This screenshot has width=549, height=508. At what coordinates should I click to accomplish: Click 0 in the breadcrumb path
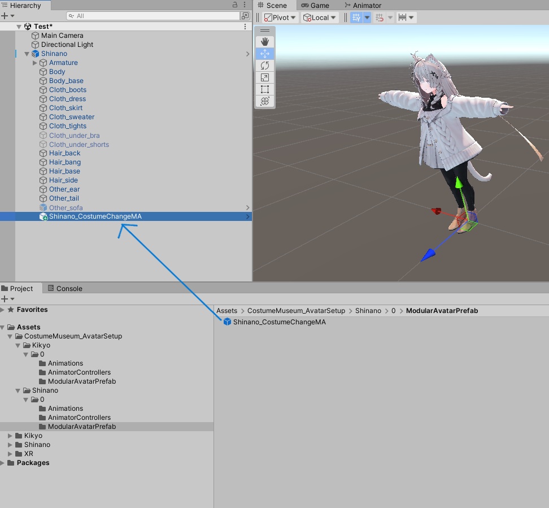393,311
